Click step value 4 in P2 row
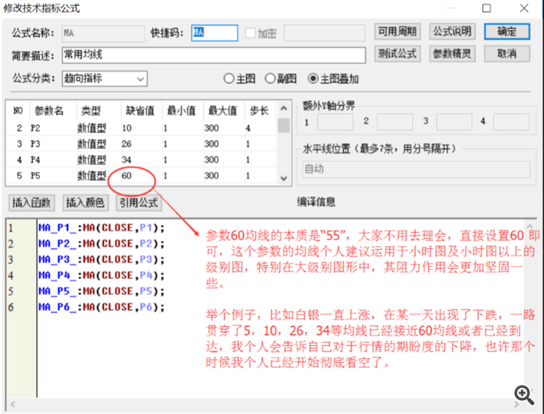Image resolution: width=544 pixels, height=414 pixels. pyautogui.click(x=248, y=128)
